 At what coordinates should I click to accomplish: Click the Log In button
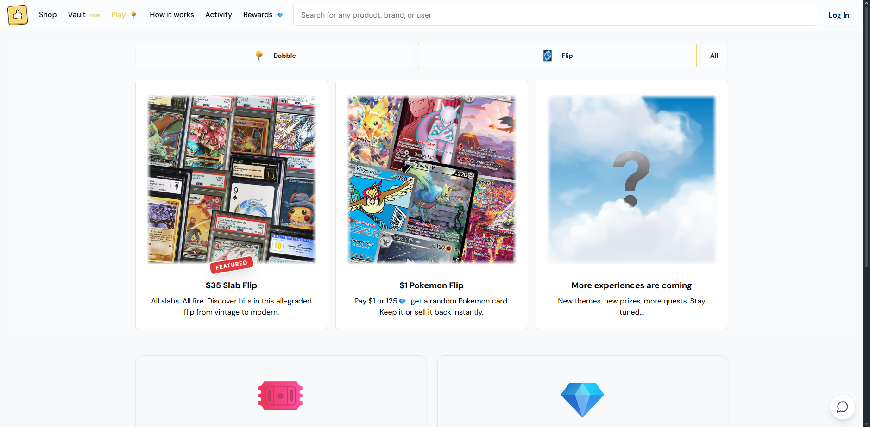point(838,15)
